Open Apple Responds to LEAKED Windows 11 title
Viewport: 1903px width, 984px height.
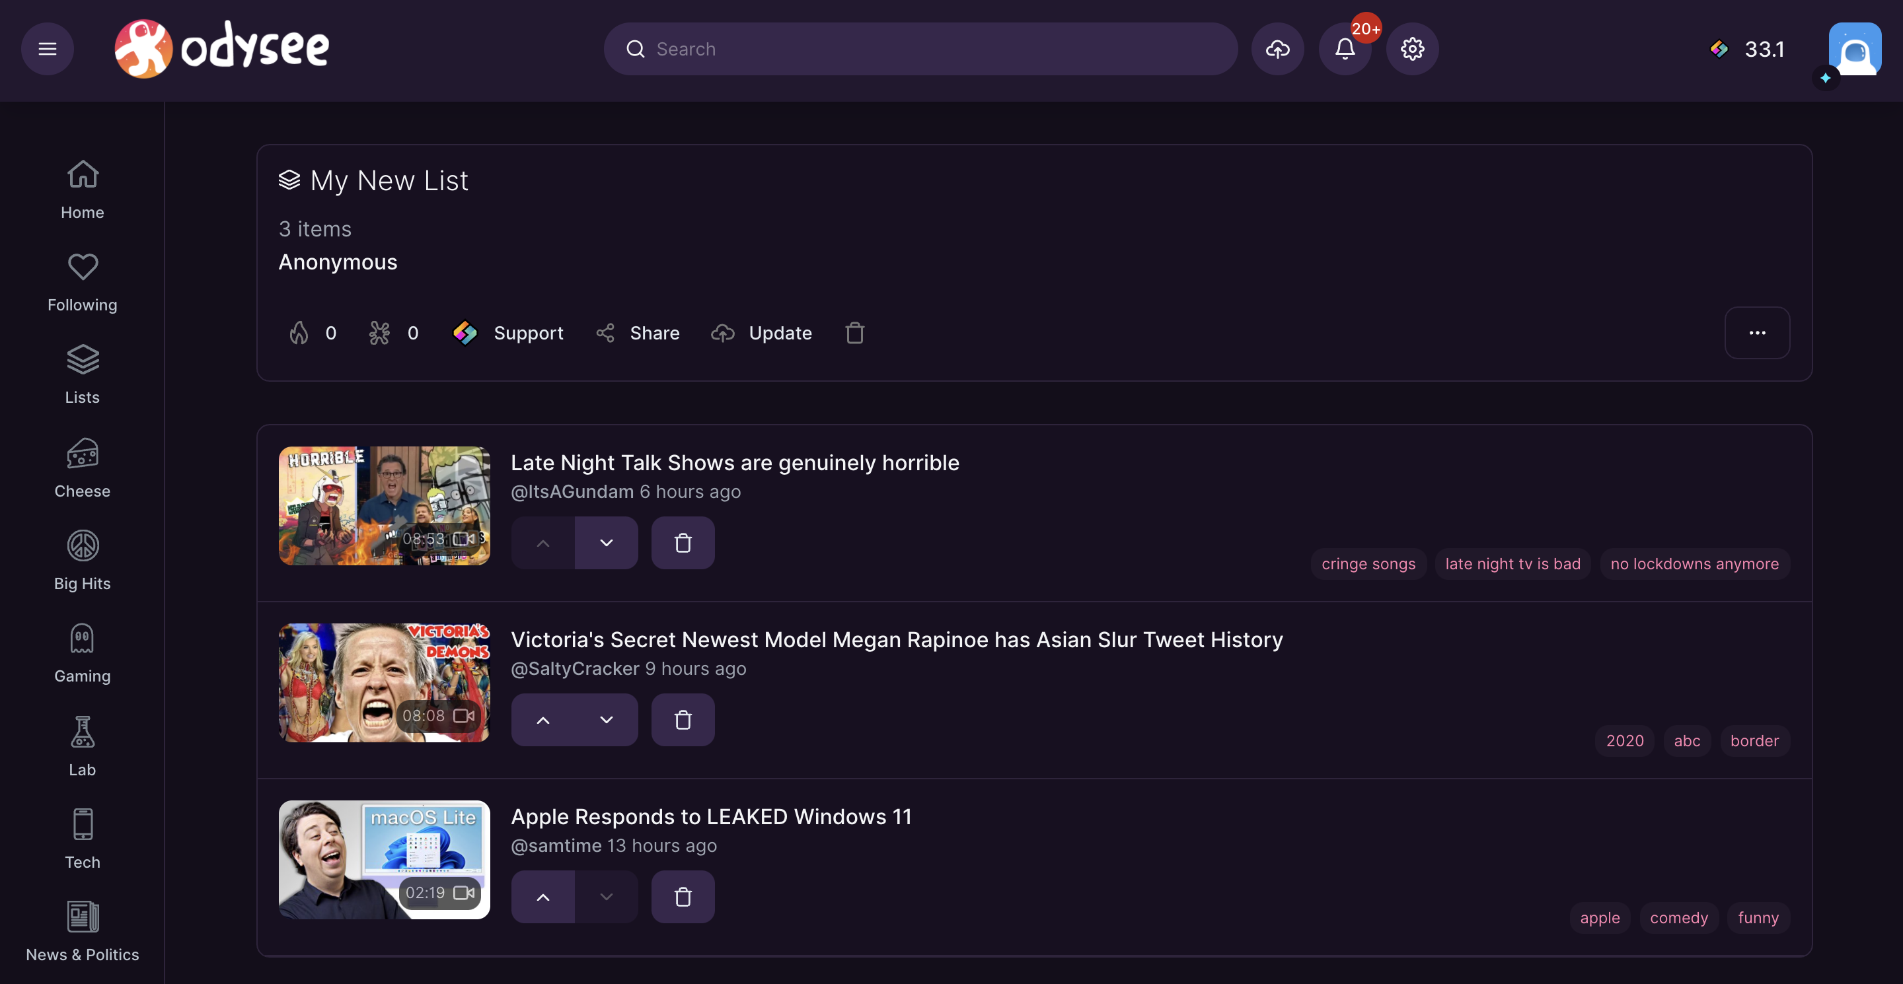click(x=712, y=817)
